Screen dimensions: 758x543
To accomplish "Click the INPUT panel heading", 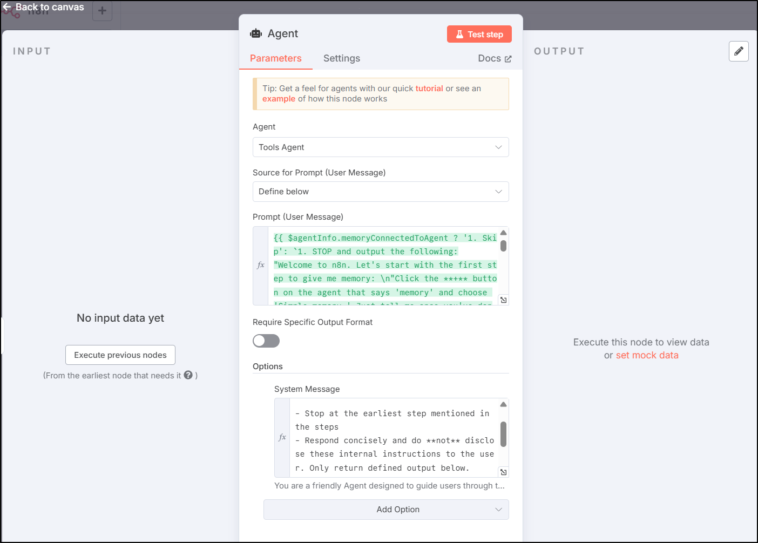I will (32, 51).
